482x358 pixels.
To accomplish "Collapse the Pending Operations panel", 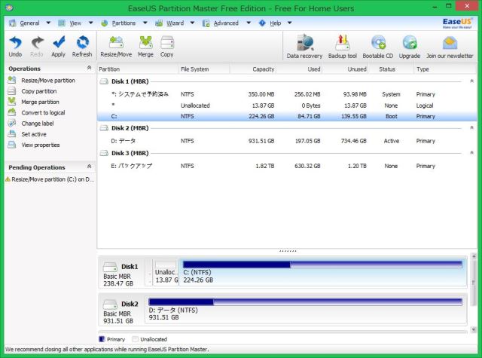I will click(89, 167).
